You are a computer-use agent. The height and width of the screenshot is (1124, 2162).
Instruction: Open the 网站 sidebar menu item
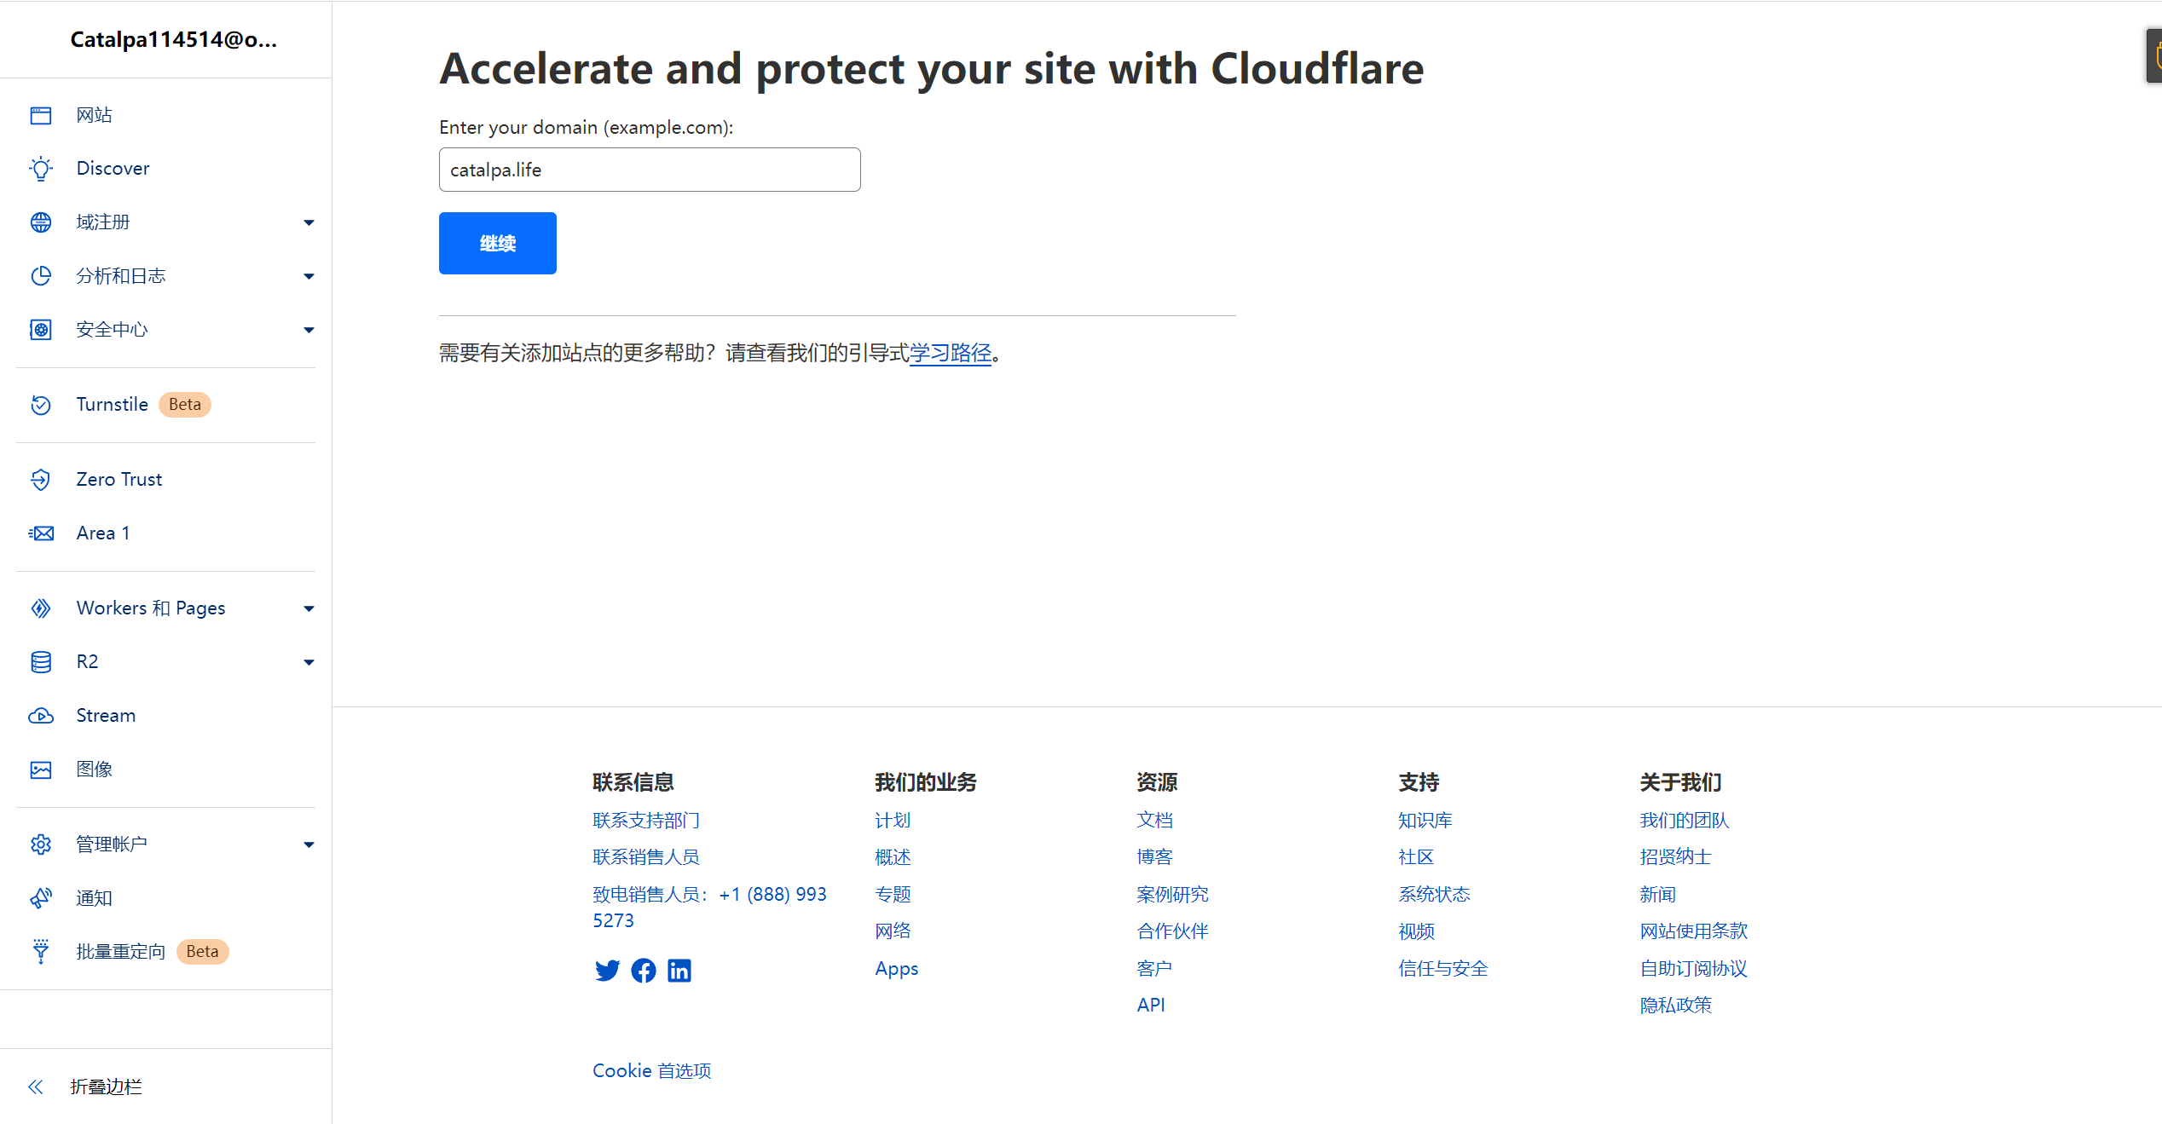[x=166, y=115]
